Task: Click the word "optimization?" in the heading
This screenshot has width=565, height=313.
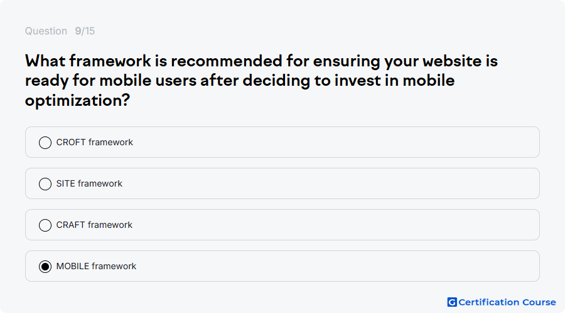Action: [x=77, y=100]
